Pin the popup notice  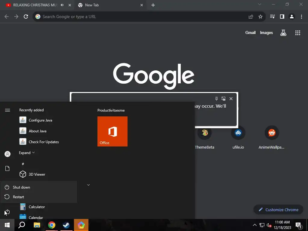217,99
